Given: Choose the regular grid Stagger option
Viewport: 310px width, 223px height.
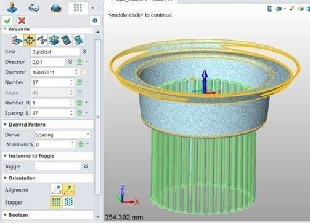Looking at the screenshot, I should (56, 202).
